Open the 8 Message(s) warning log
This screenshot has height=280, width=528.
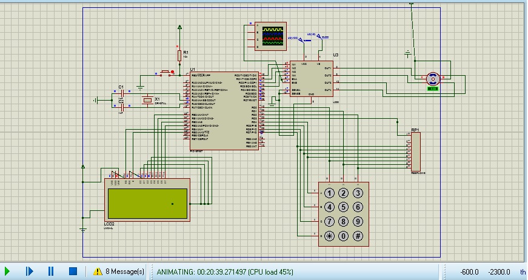124,272
